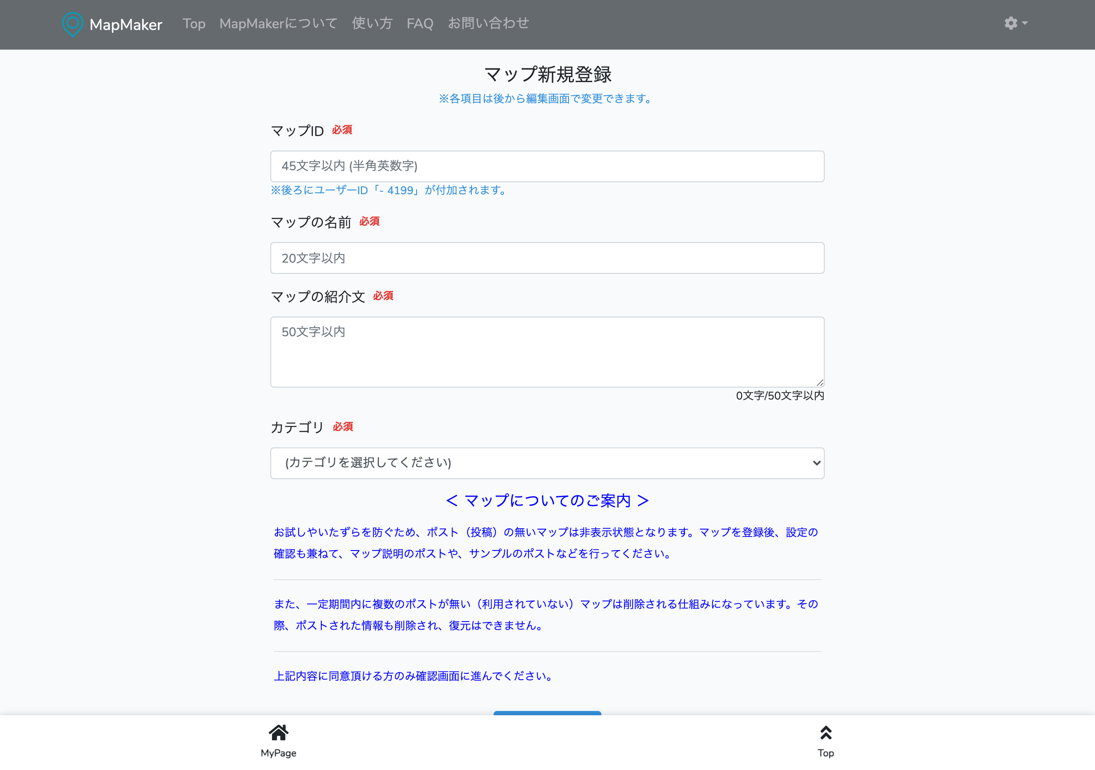1095x770 pixels.
Task: Open 使い方 navigation item
Action: point(372,24)
